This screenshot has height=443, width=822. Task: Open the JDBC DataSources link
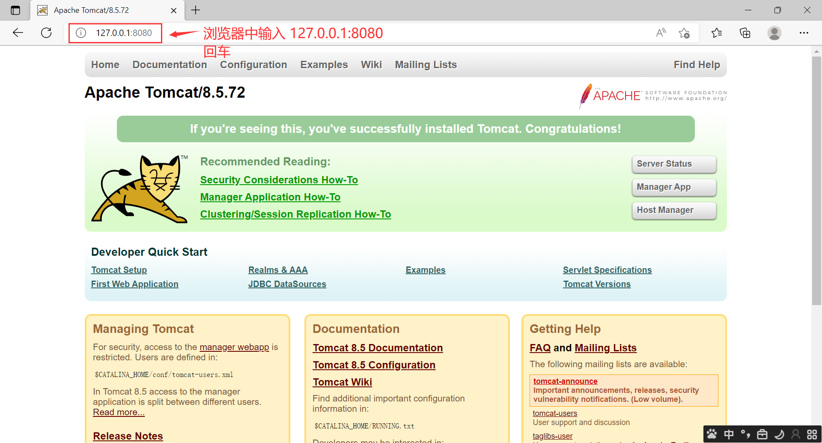click(x=287, y=284)
